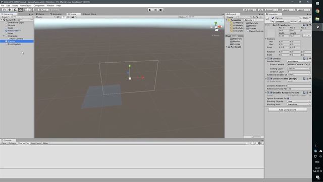Screen dimensions: 323x182
Task: Click Collab button
Action: 249,10
